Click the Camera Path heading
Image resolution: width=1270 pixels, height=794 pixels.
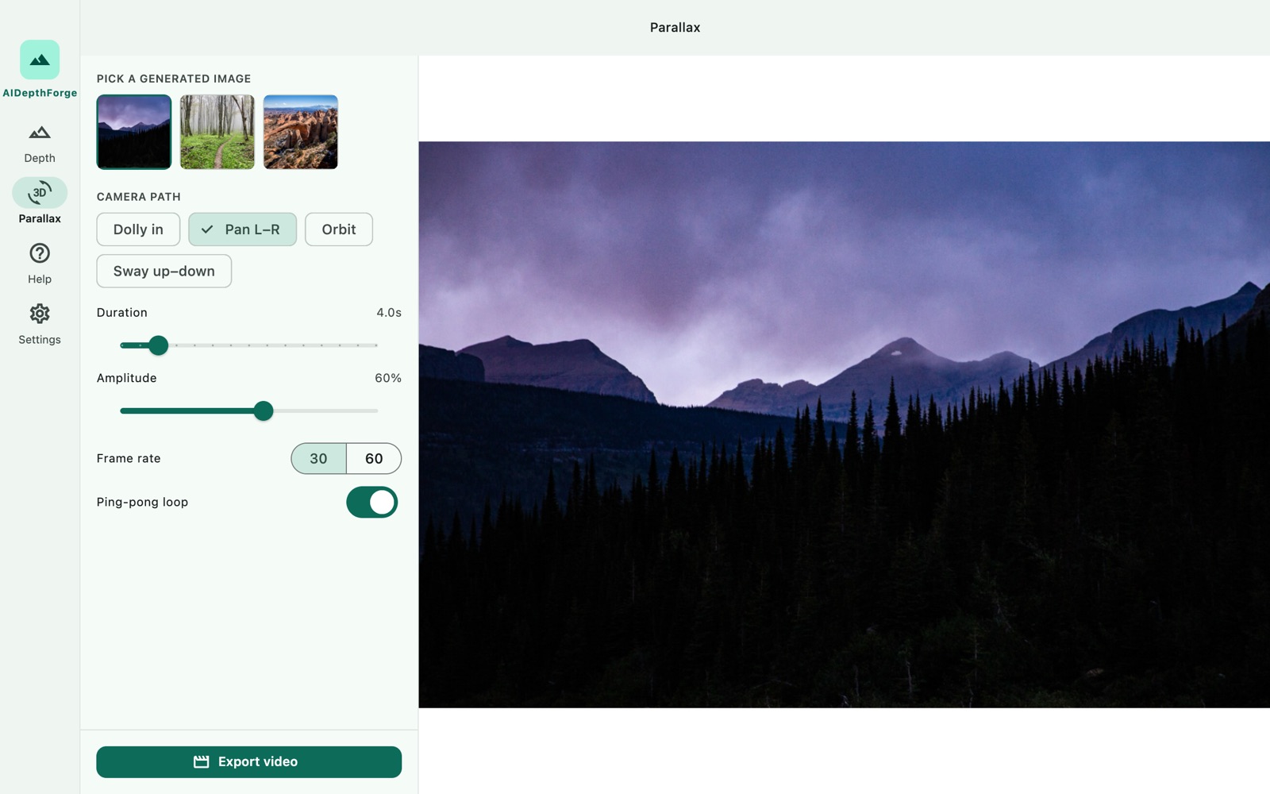(x=139, y=197)
